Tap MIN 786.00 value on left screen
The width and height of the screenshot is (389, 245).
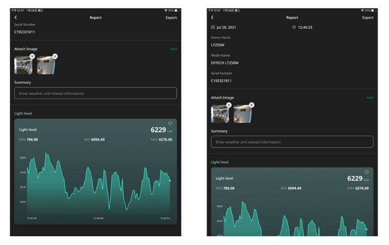28,140
